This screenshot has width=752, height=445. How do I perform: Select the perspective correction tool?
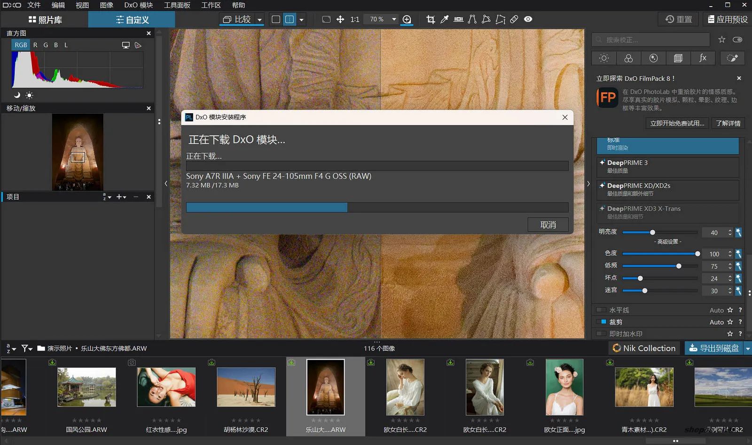point(472,19)
